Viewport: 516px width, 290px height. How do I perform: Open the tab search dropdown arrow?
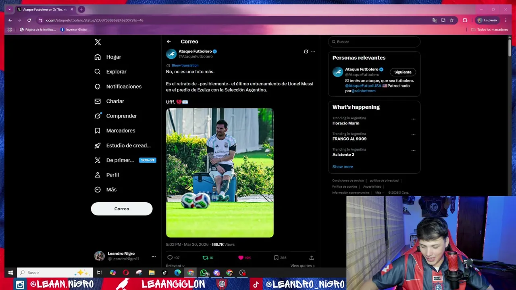[x=9, y=9]
